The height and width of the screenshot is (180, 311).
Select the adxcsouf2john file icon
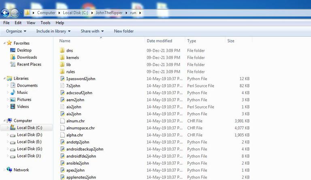[62, 93]
